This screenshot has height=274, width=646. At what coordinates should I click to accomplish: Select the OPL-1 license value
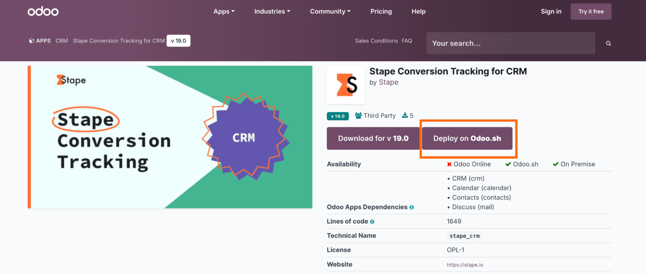(x=455, y=250)
